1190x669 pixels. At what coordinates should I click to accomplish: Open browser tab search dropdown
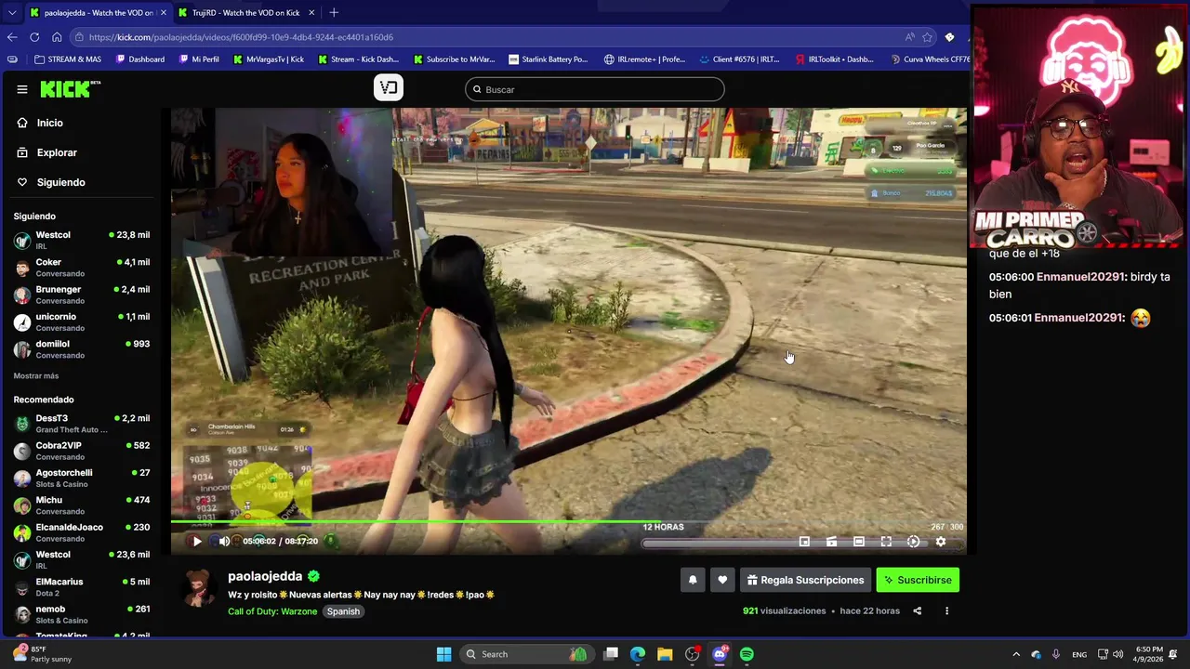click(x=11, y=13)
